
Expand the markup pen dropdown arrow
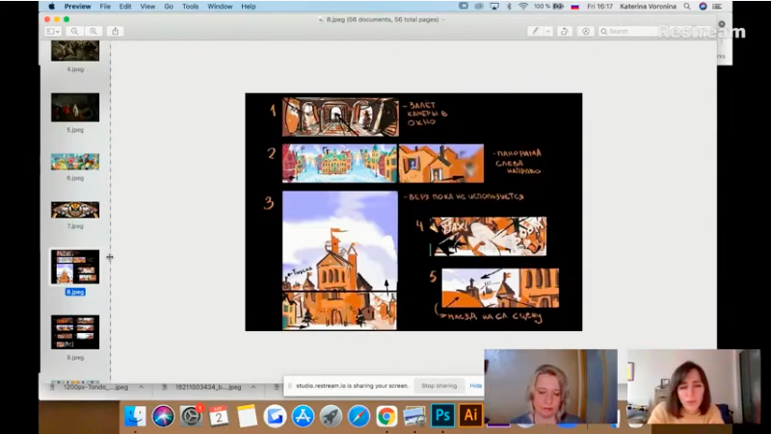point(547,31)
